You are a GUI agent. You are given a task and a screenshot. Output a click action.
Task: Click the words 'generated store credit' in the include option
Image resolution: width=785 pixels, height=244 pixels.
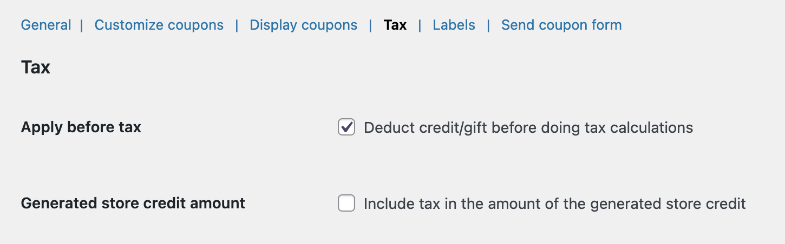(x=668, y=204)
